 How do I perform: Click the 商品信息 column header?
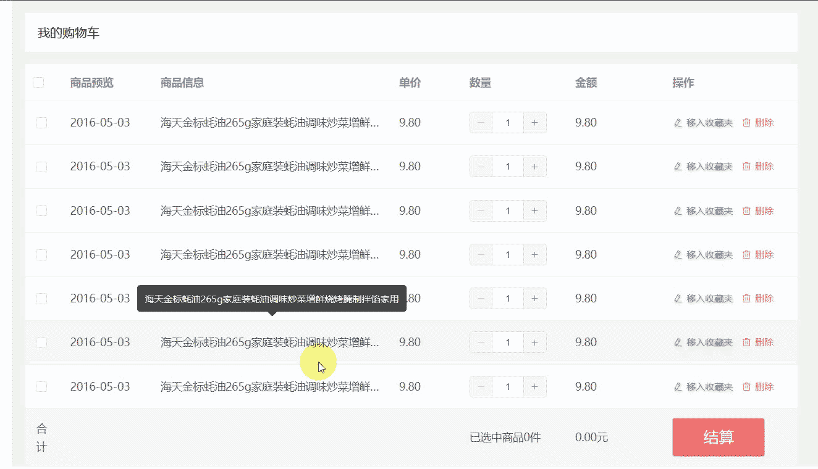[182, 83]
